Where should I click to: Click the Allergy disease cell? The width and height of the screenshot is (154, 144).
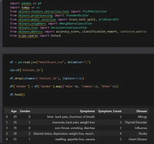point(142,117)
